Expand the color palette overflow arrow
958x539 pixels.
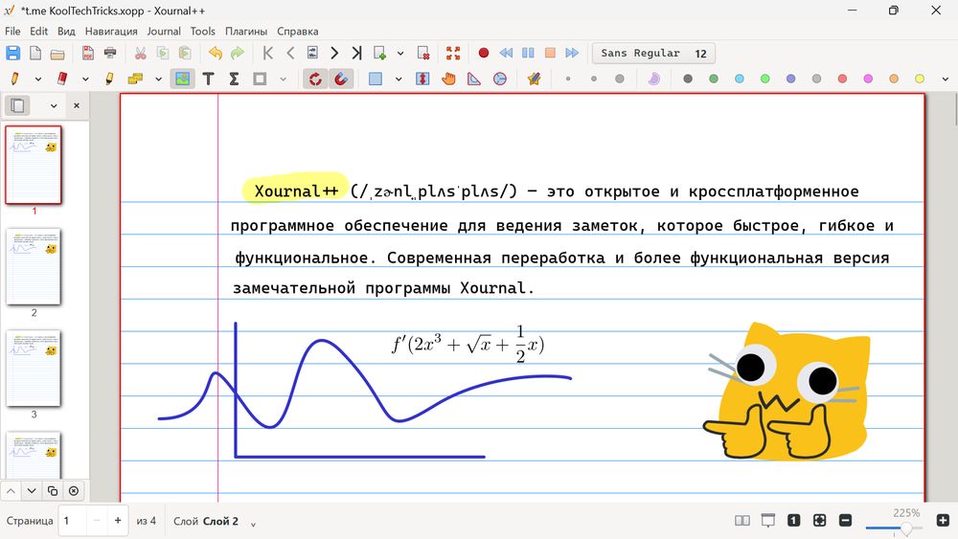click(x=946, y=79)
